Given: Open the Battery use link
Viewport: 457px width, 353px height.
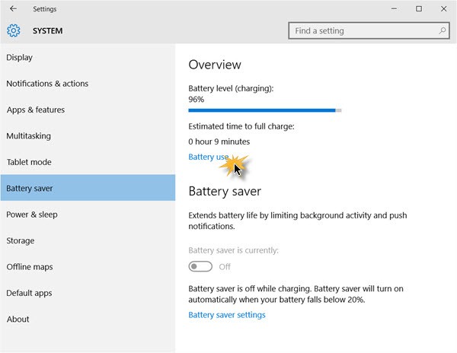Looking at the screenshot, I should [x=209, y=157].
